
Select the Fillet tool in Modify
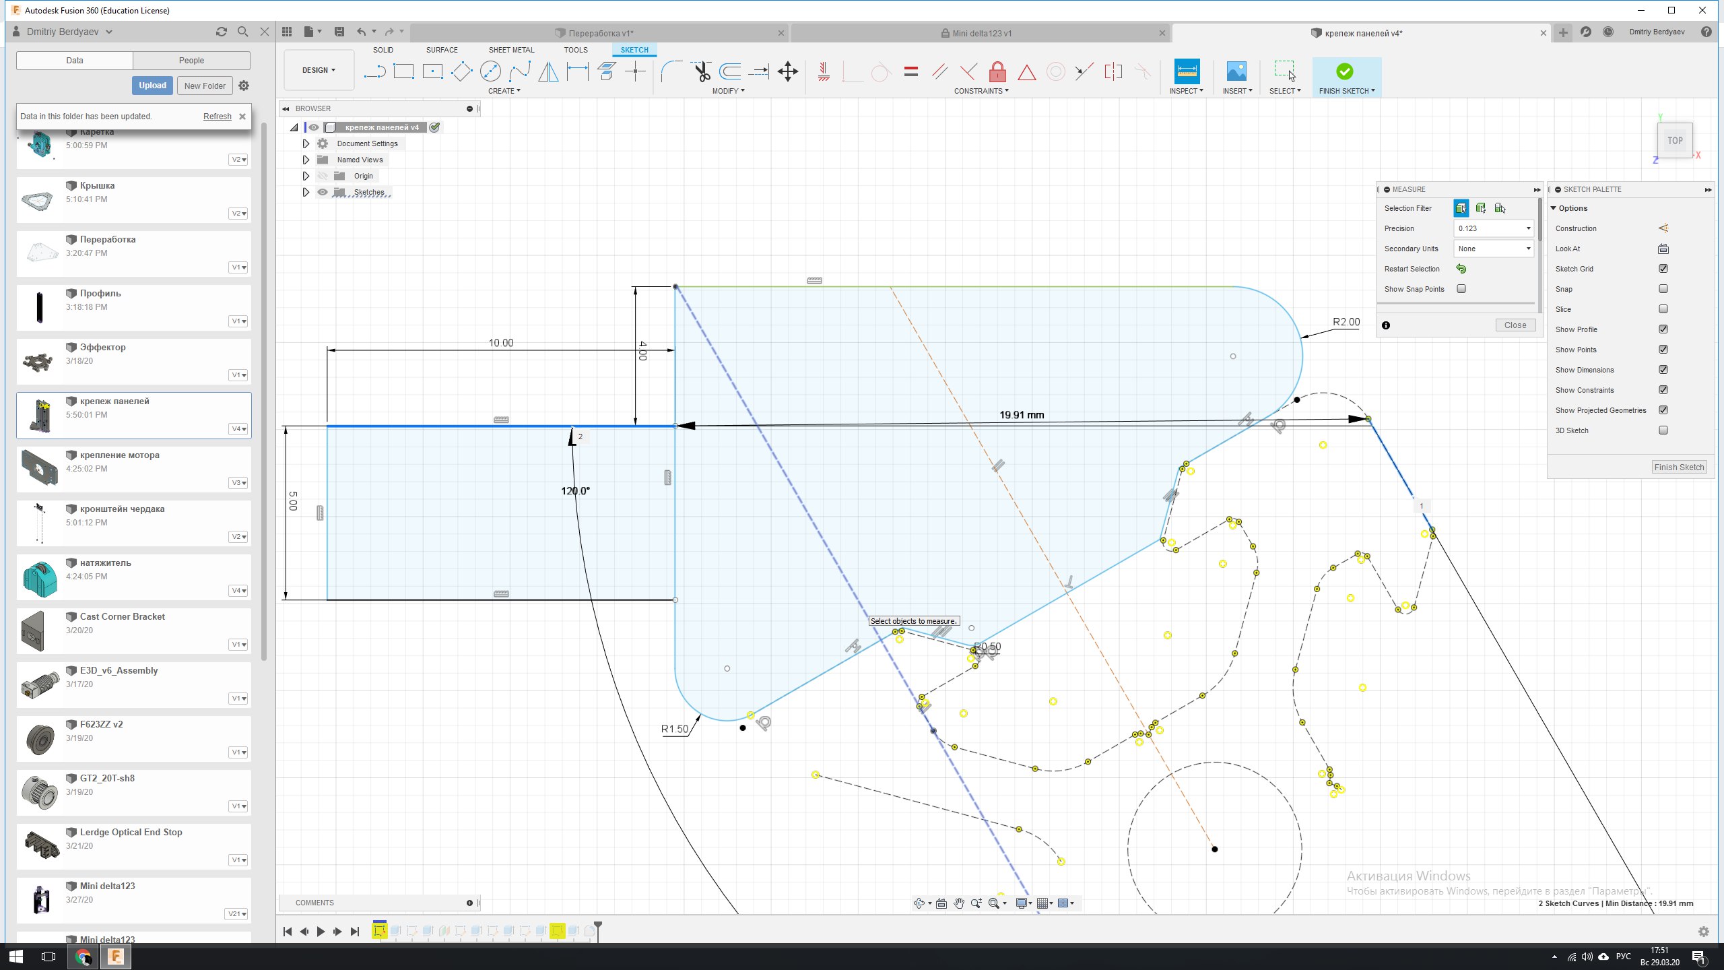pos(671,71)
